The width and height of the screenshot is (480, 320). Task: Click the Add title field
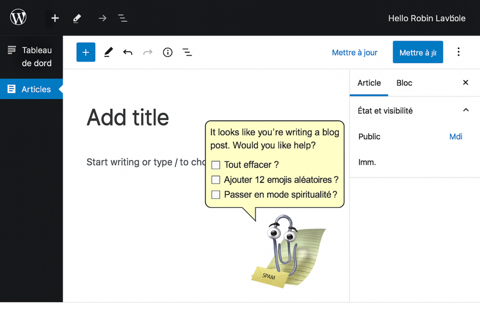click(128, 118)
